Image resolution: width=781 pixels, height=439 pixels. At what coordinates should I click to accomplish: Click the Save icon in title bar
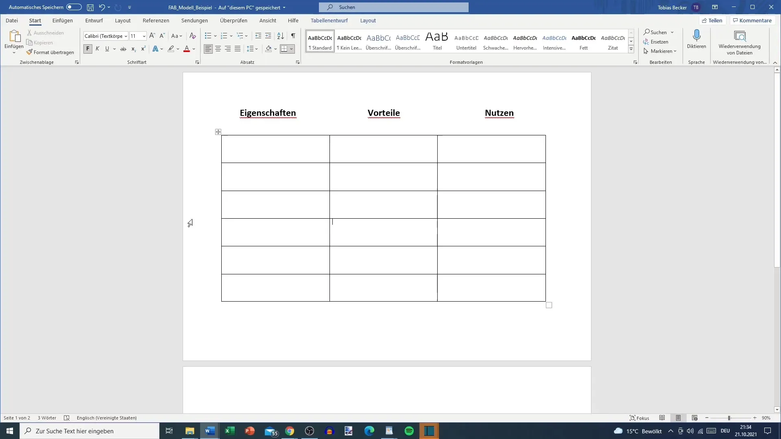click(x=90, y=7)
